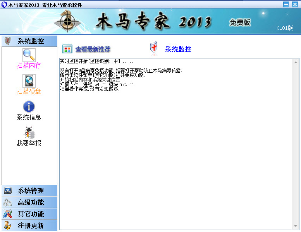
Task: Click the log scrollbar down arrow
Action: coord(296,226)
